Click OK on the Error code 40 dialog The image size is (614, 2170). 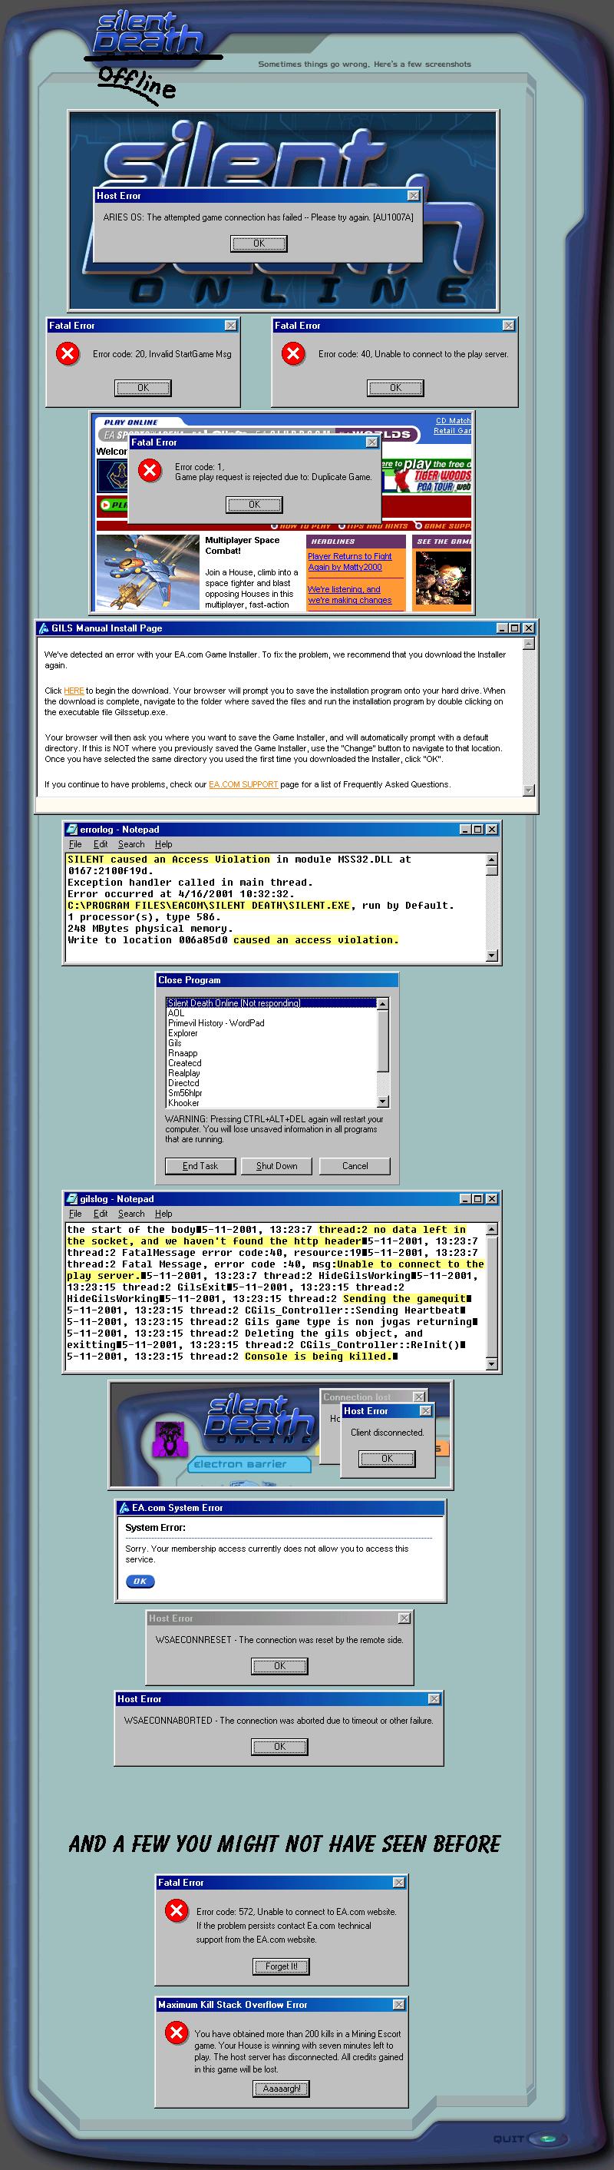395,387
